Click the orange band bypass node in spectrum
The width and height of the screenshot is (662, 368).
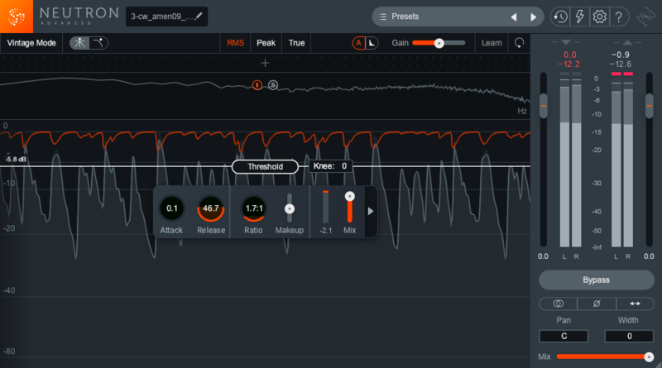coord(257,85)
